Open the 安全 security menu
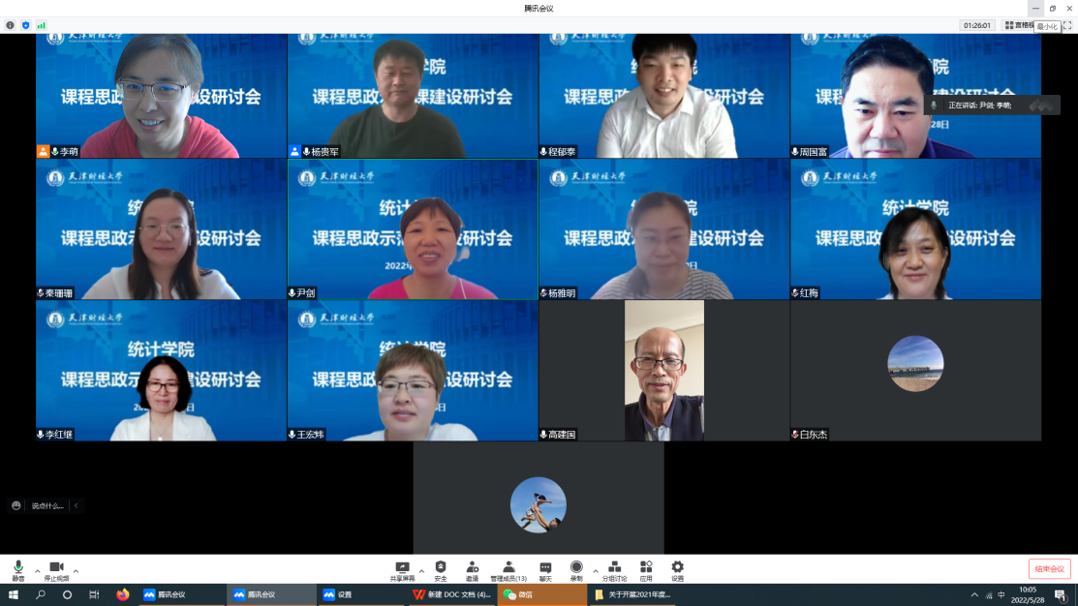 coord(441,570)
